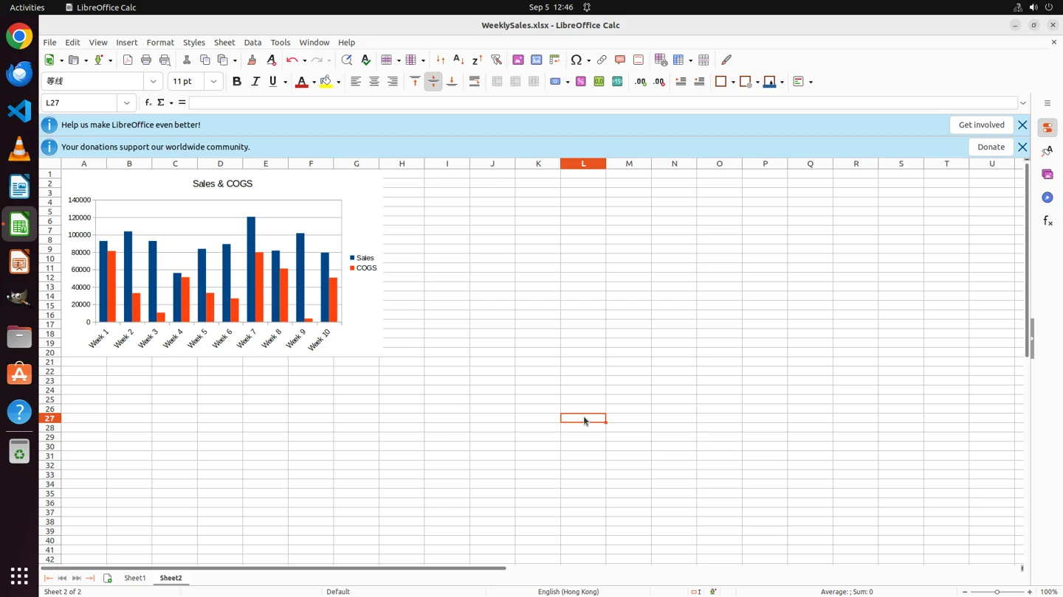1063x597 pixels.
Task: Adjust the zoom slider in status bar
Action: (997, 592)
